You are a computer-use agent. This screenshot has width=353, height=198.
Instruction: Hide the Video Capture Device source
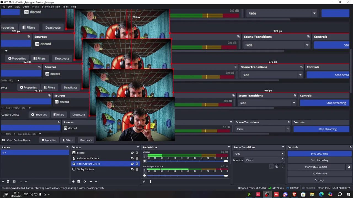pyautogui.click(x=132, y=164)
